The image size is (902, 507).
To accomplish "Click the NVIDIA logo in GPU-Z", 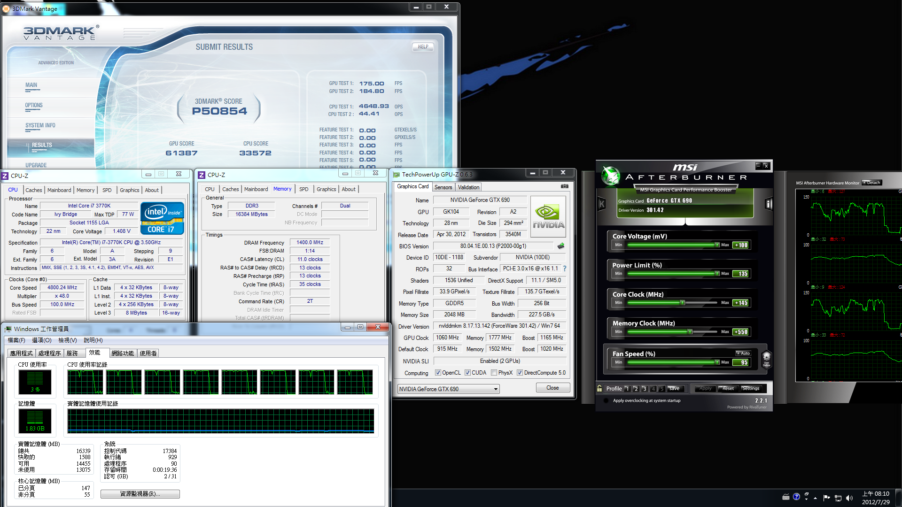I will pyautogui.click(x=548, y=216).
